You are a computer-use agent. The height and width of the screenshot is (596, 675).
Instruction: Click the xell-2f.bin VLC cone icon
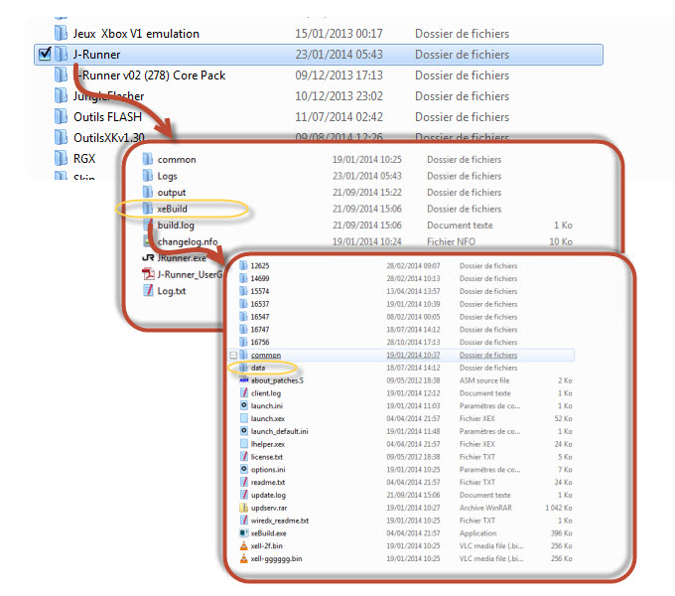243,545
